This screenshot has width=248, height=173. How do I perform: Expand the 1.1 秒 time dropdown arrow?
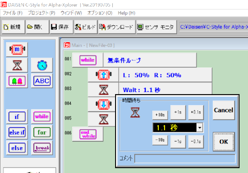[200, 128]
